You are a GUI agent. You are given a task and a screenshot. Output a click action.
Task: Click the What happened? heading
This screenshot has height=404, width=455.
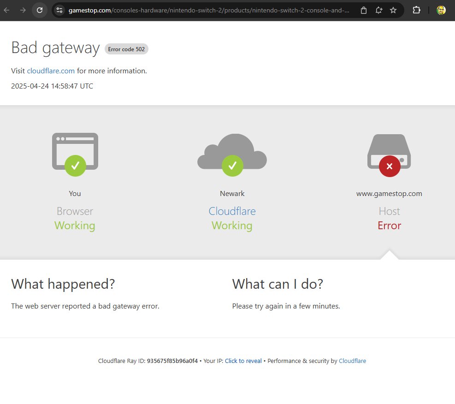click(63, 284)
